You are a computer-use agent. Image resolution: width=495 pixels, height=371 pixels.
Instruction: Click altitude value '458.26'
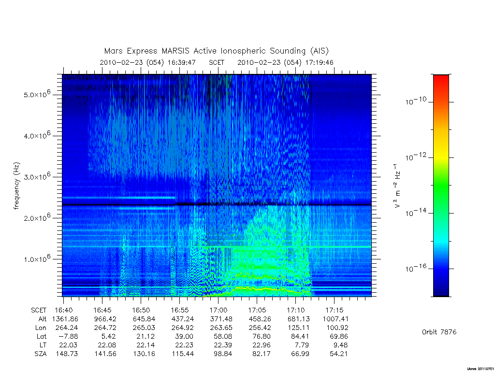coord(260,319)
